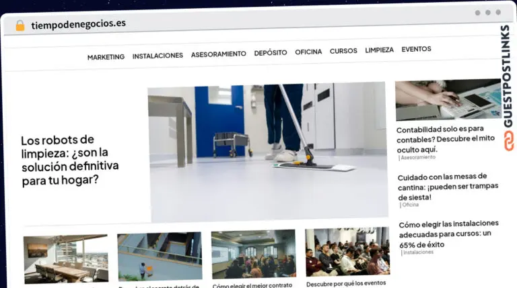Image resolution: width=517 pixels, height=288 pixels.
Task: Open 'Cómo elegir el mejor contrato' article
Action: 252,285
